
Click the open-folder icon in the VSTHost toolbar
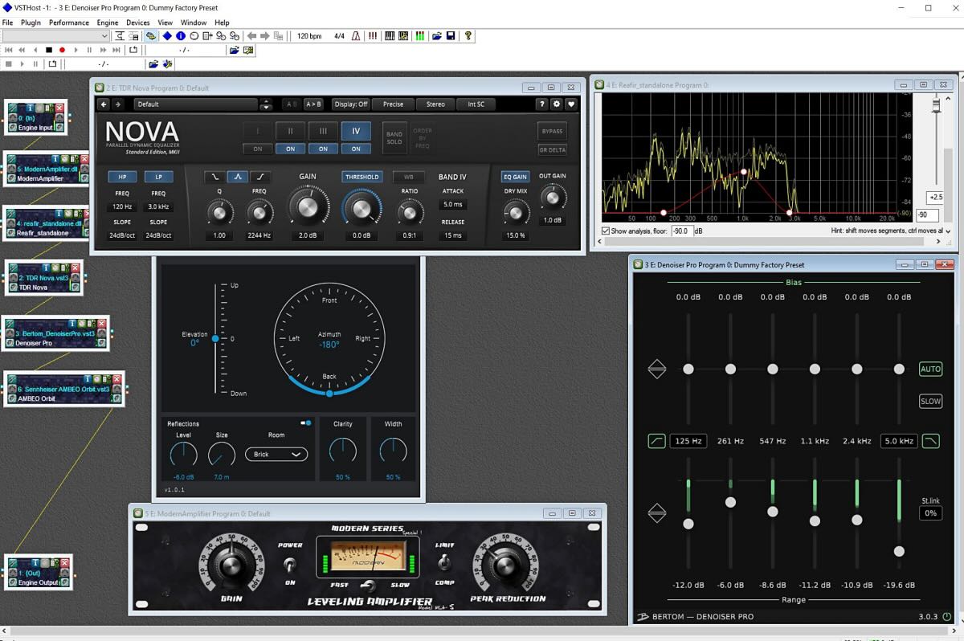438,36
